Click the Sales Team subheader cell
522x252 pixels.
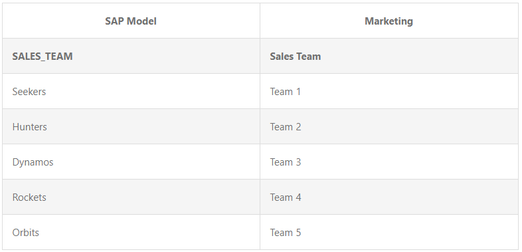click(389, 56)
